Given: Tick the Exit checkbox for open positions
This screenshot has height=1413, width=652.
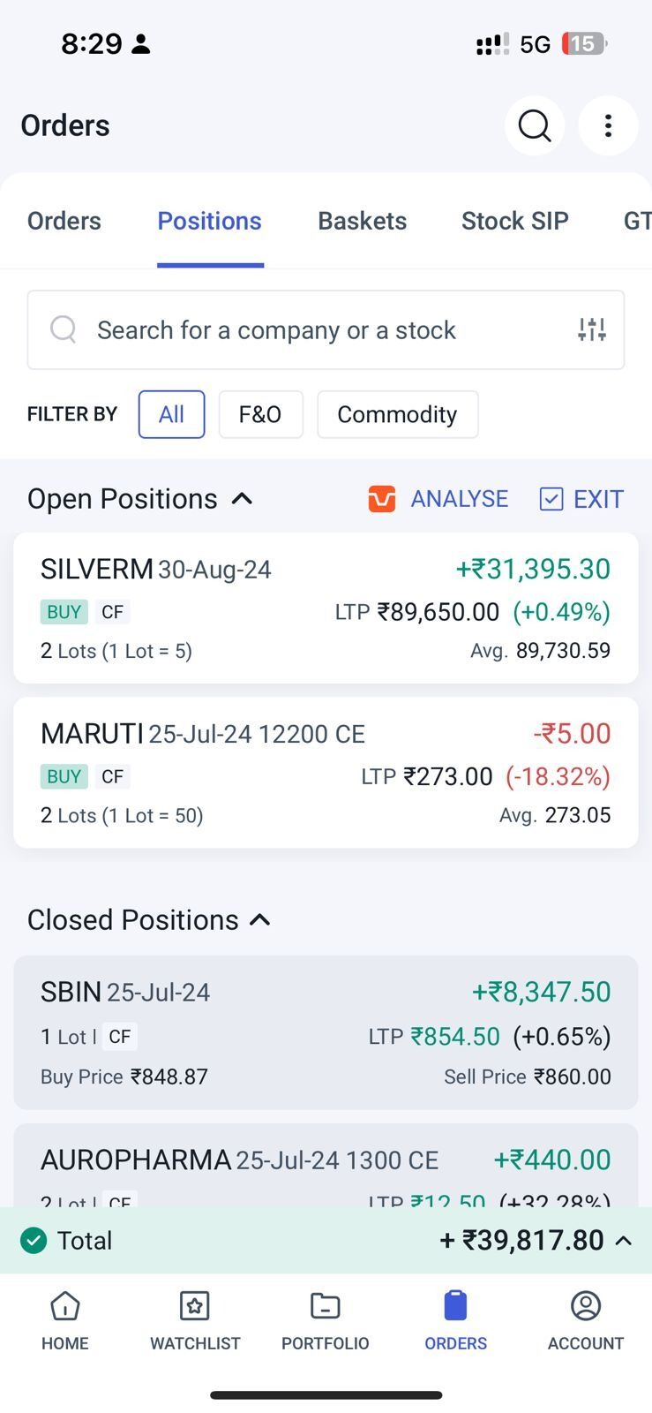Looking at the screenshot, I should 551,499.
